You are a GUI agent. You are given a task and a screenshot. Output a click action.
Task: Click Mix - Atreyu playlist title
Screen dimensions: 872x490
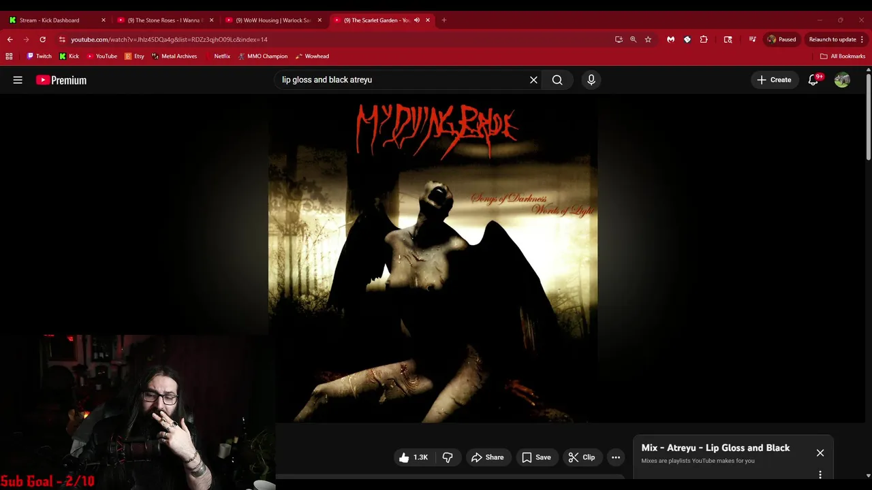click(715, 448)
